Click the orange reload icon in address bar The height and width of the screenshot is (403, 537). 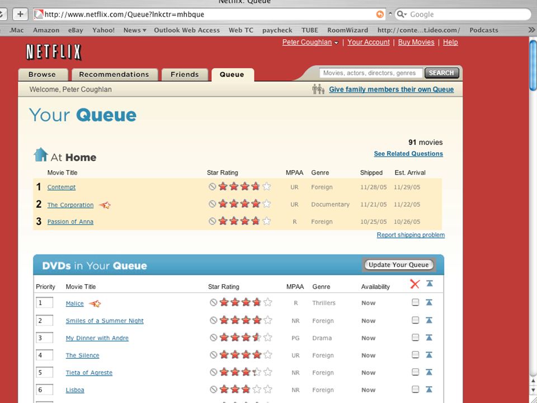[x=380, y=15]
